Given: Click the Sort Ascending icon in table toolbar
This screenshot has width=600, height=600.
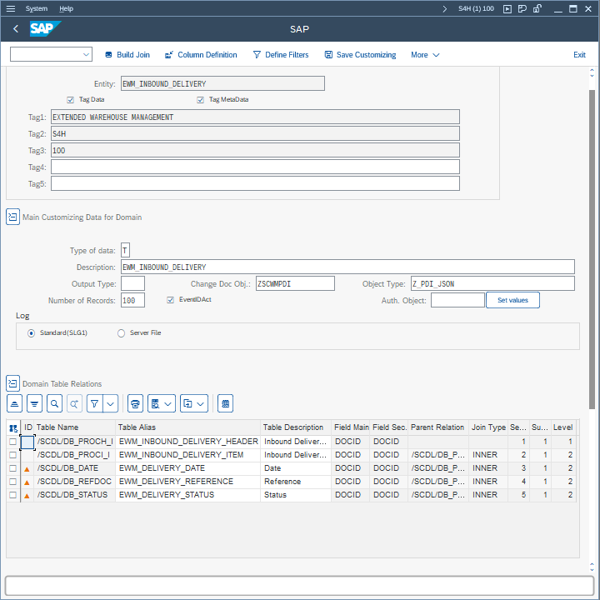Looking at the screenshot, I should tap(14, 403).
